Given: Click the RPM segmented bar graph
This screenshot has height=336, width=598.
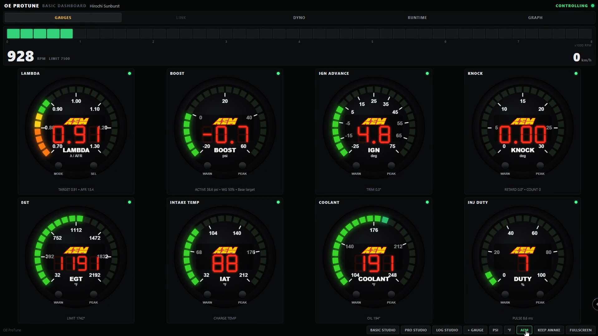Looking at the screenshot, I should 299,33.
